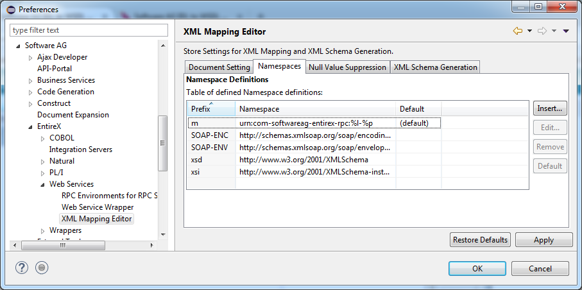Expand the Code Generation node
Screen dimensions: 582x290
[x=30, y=92]
